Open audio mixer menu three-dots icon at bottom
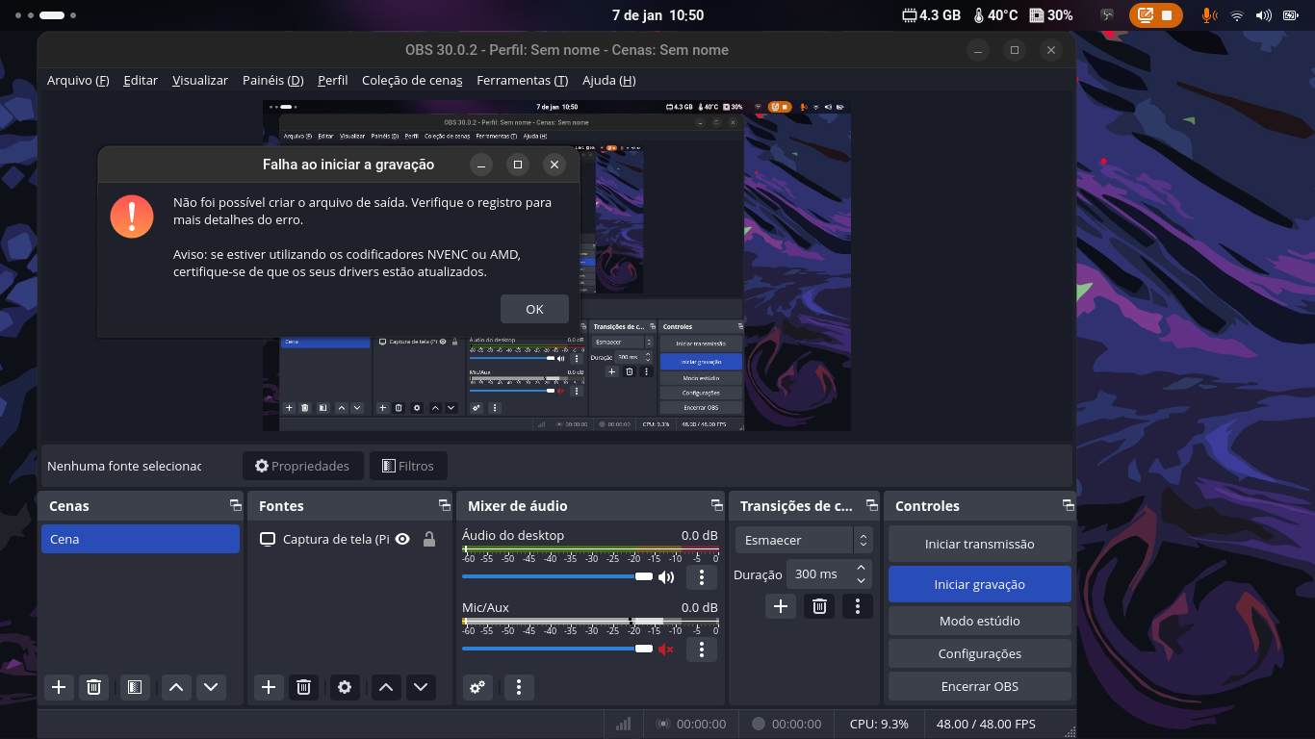1315x739 pixels. [x=519, y=687]
